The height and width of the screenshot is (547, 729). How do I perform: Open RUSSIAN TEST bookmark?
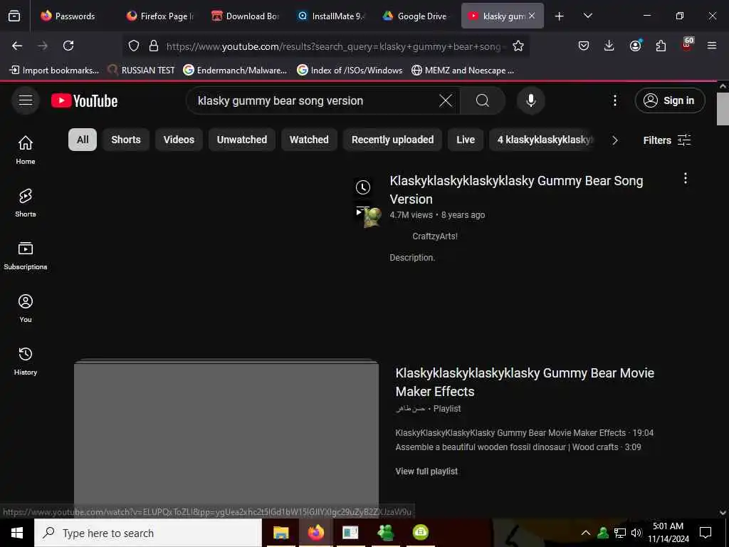(x=141, y=71)
